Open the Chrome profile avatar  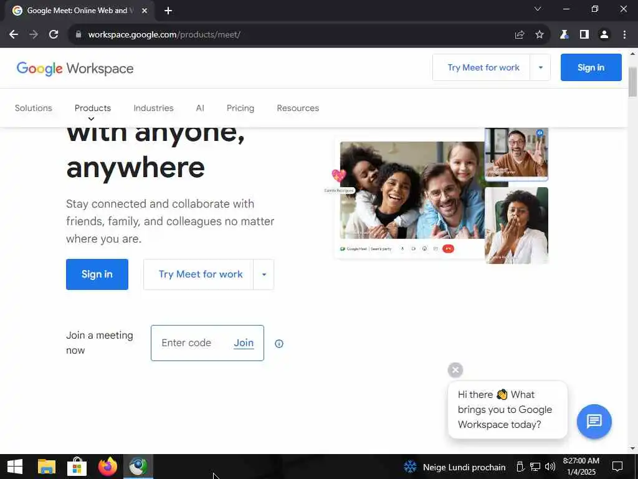click(x=604, y=35)
